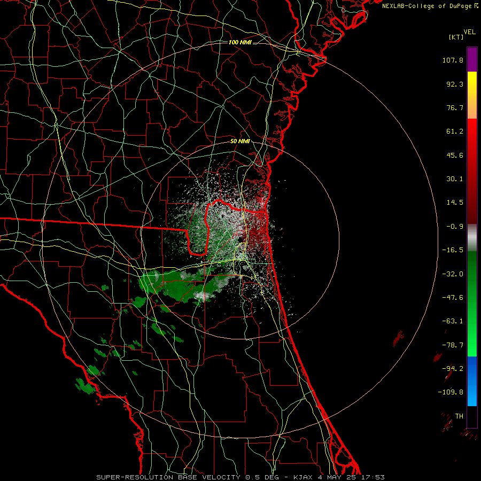Click the 76.7 velocity scale value
The width and height of the screenshot is (481, 481).
click(455, 107)
